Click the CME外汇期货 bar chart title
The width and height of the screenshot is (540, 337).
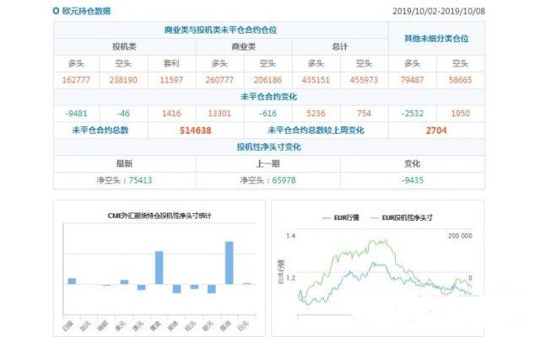pos(159,216)
